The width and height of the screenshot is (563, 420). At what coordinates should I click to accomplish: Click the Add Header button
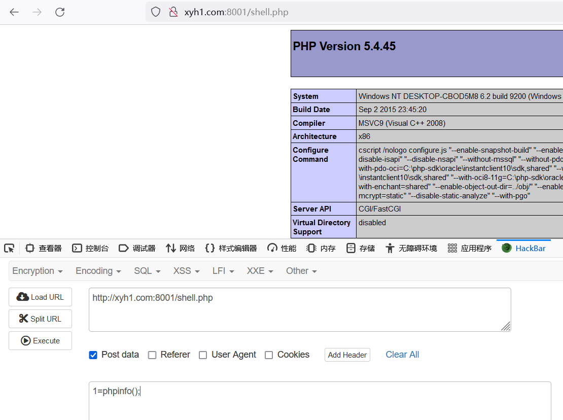[347, 355]
